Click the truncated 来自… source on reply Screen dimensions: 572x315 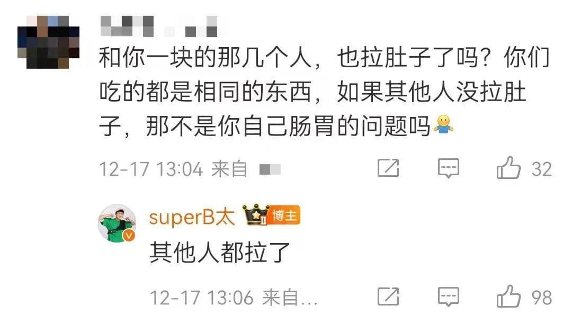290,298
